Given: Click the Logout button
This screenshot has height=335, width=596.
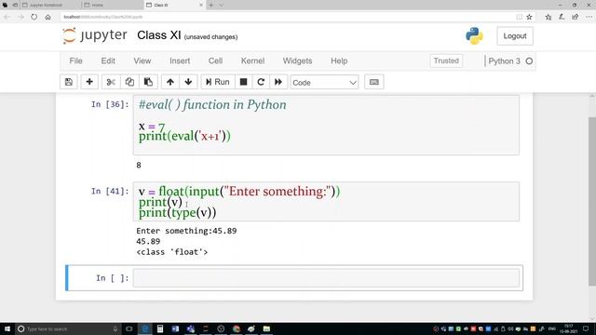Looking at the screenshot, I should pos(515,36).
